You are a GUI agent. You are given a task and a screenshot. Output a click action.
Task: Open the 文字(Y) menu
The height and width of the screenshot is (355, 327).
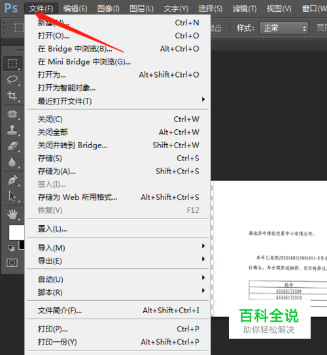click(176, 8)
